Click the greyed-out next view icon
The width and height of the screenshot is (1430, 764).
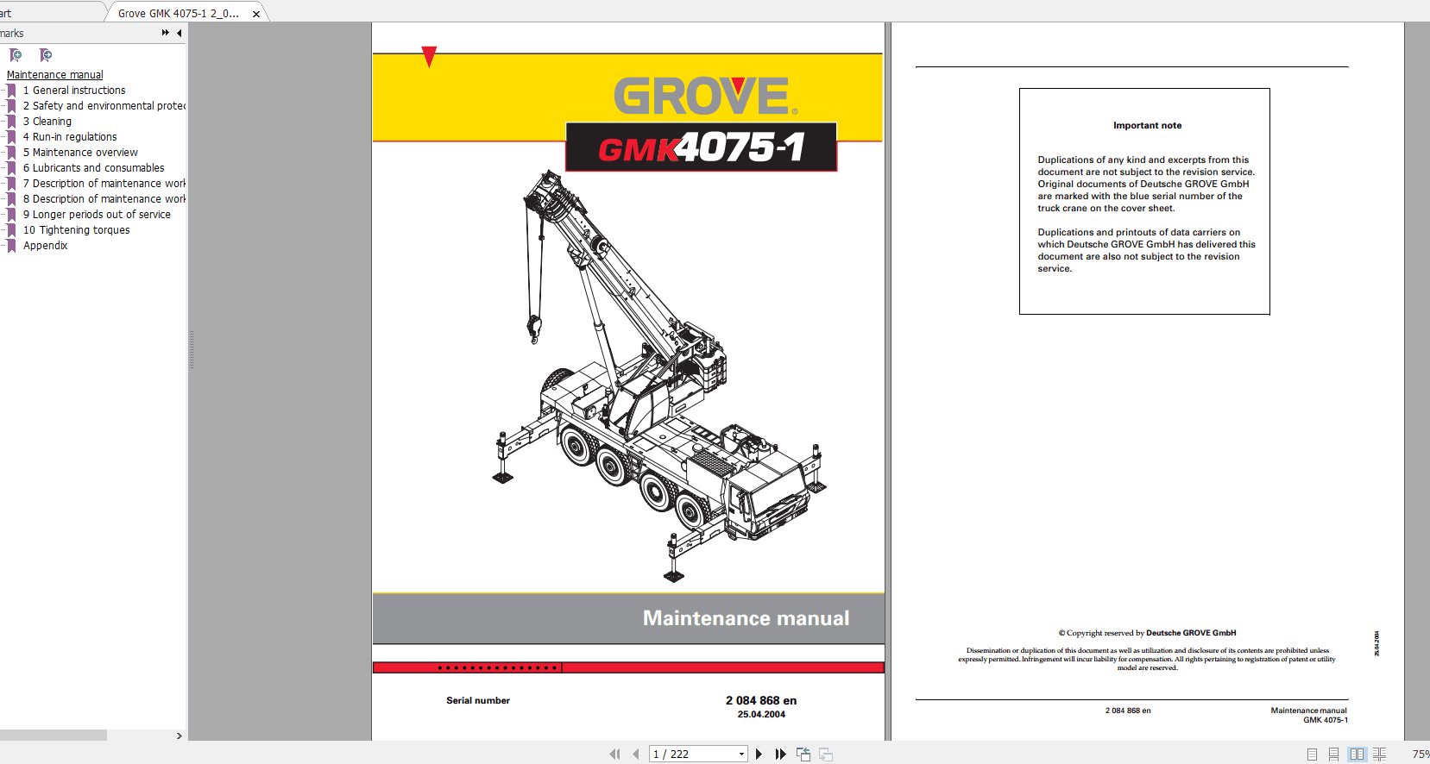point(826,754)
